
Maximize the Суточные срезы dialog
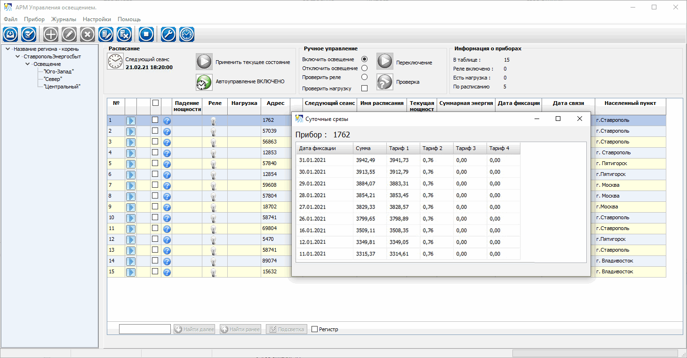pos(558,119)
